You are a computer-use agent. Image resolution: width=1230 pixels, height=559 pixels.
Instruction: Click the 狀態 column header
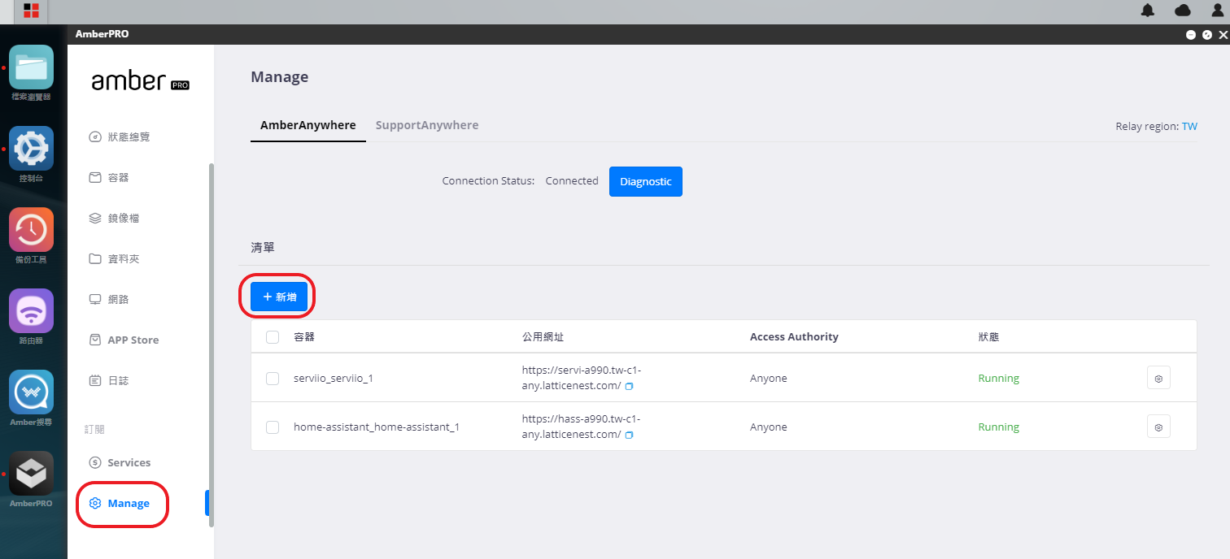tap(988, 336)
